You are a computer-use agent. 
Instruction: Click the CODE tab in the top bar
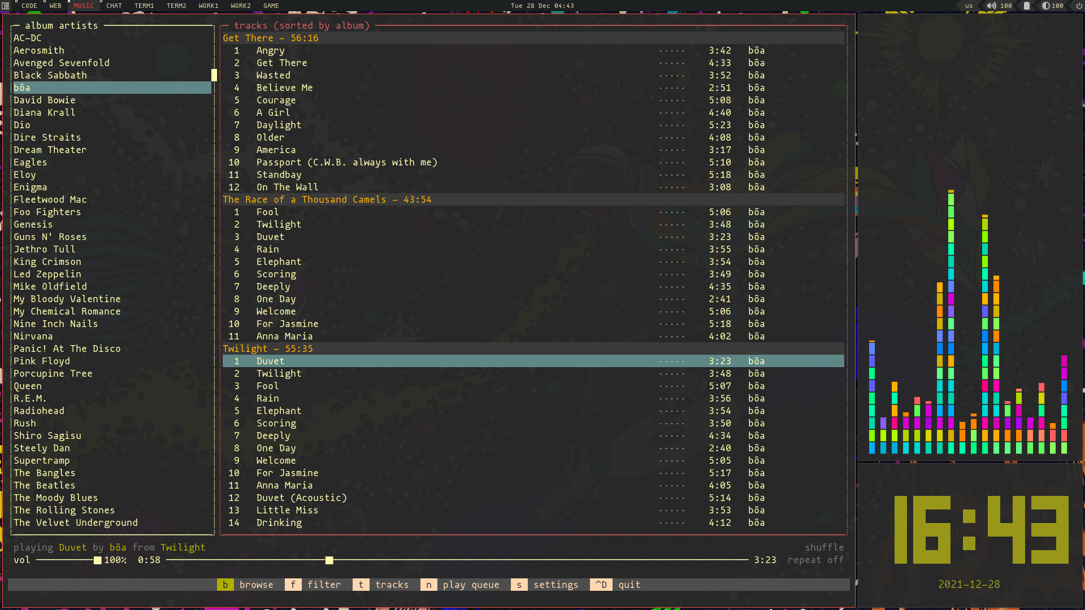click(x=28, y=5)
